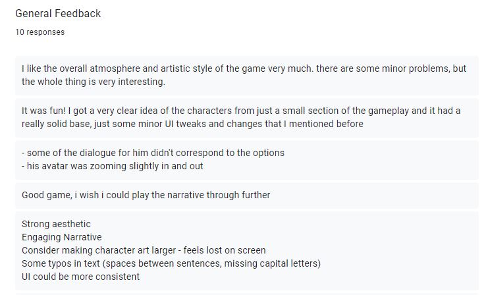Click the 10 responses count text
This screenshot has height=295, width=486.
click(x=40, y=32)
